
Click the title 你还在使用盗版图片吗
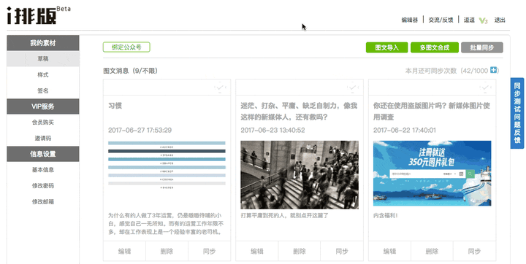coord(432,112)
